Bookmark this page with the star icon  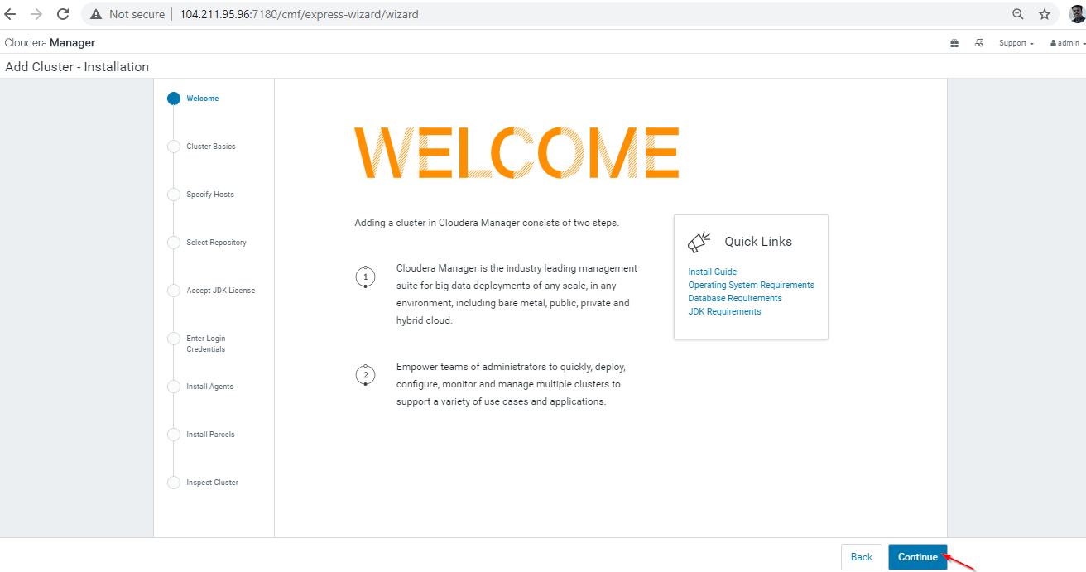[1045, 14]
